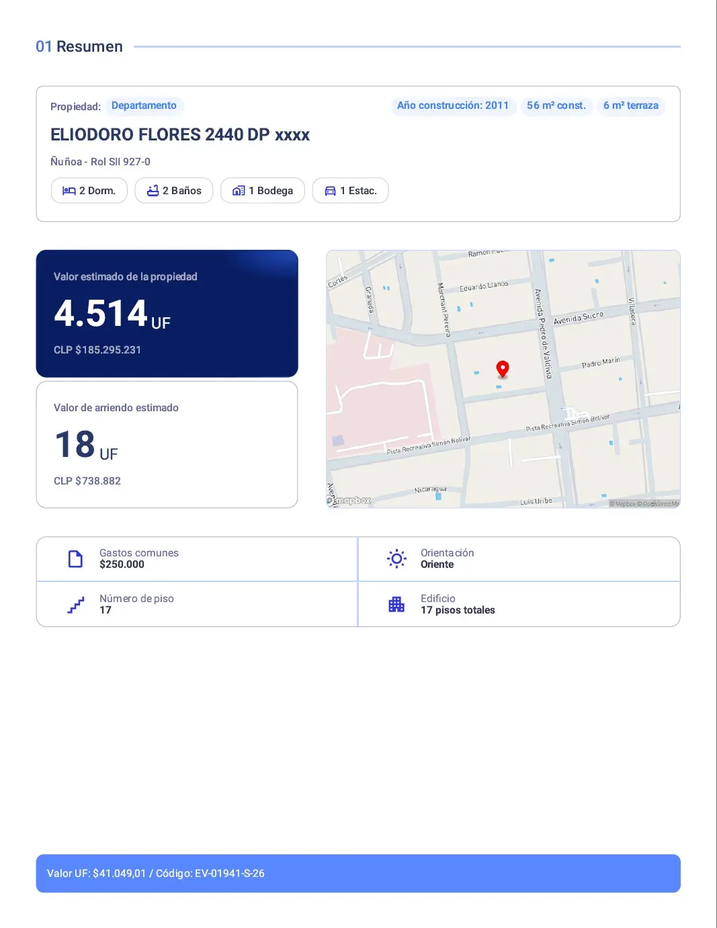Click the Año construcción: 2011 badge
The width and height of the screenshot is (717, 928).
pyautogui.click(x=453, y=106)
